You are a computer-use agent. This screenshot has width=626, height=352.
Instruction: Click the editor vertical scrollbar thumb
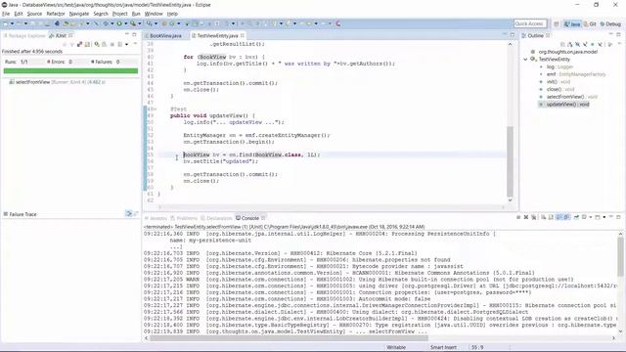pos(510,161)
